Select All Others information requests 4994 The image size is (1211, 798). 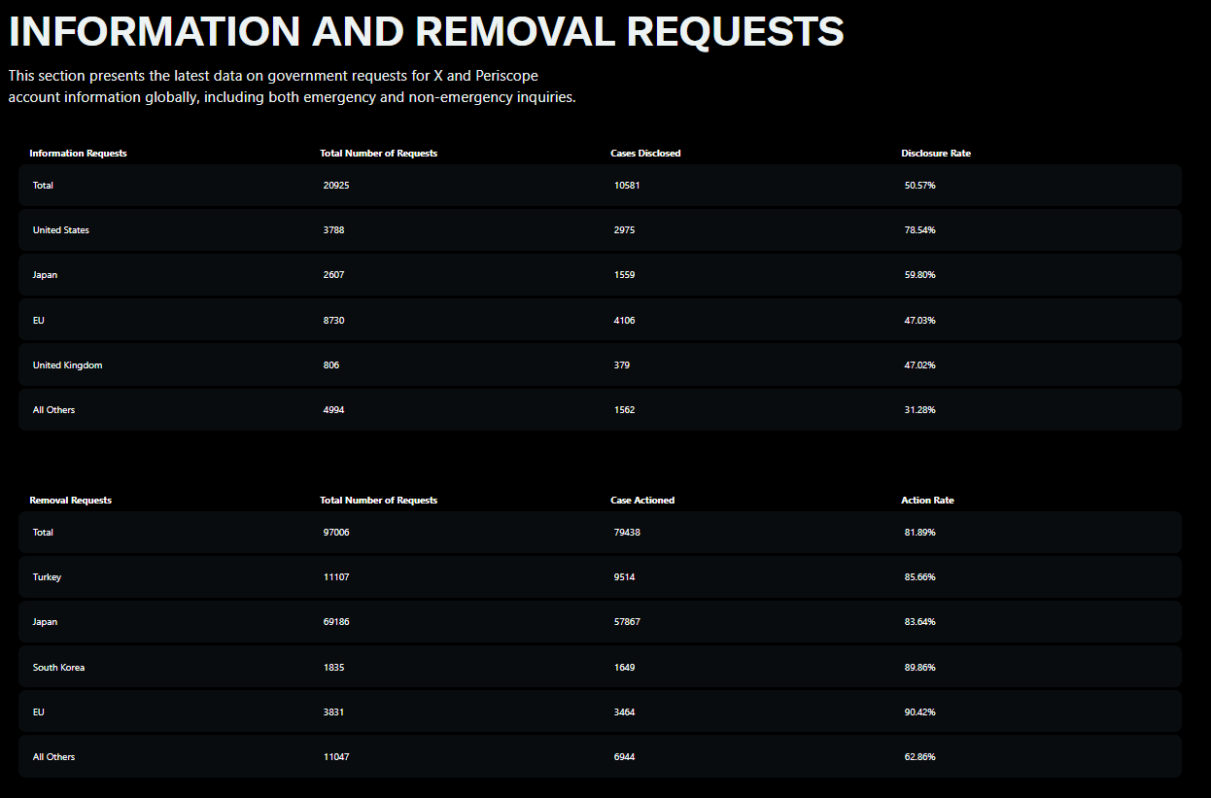coord(333,410)
